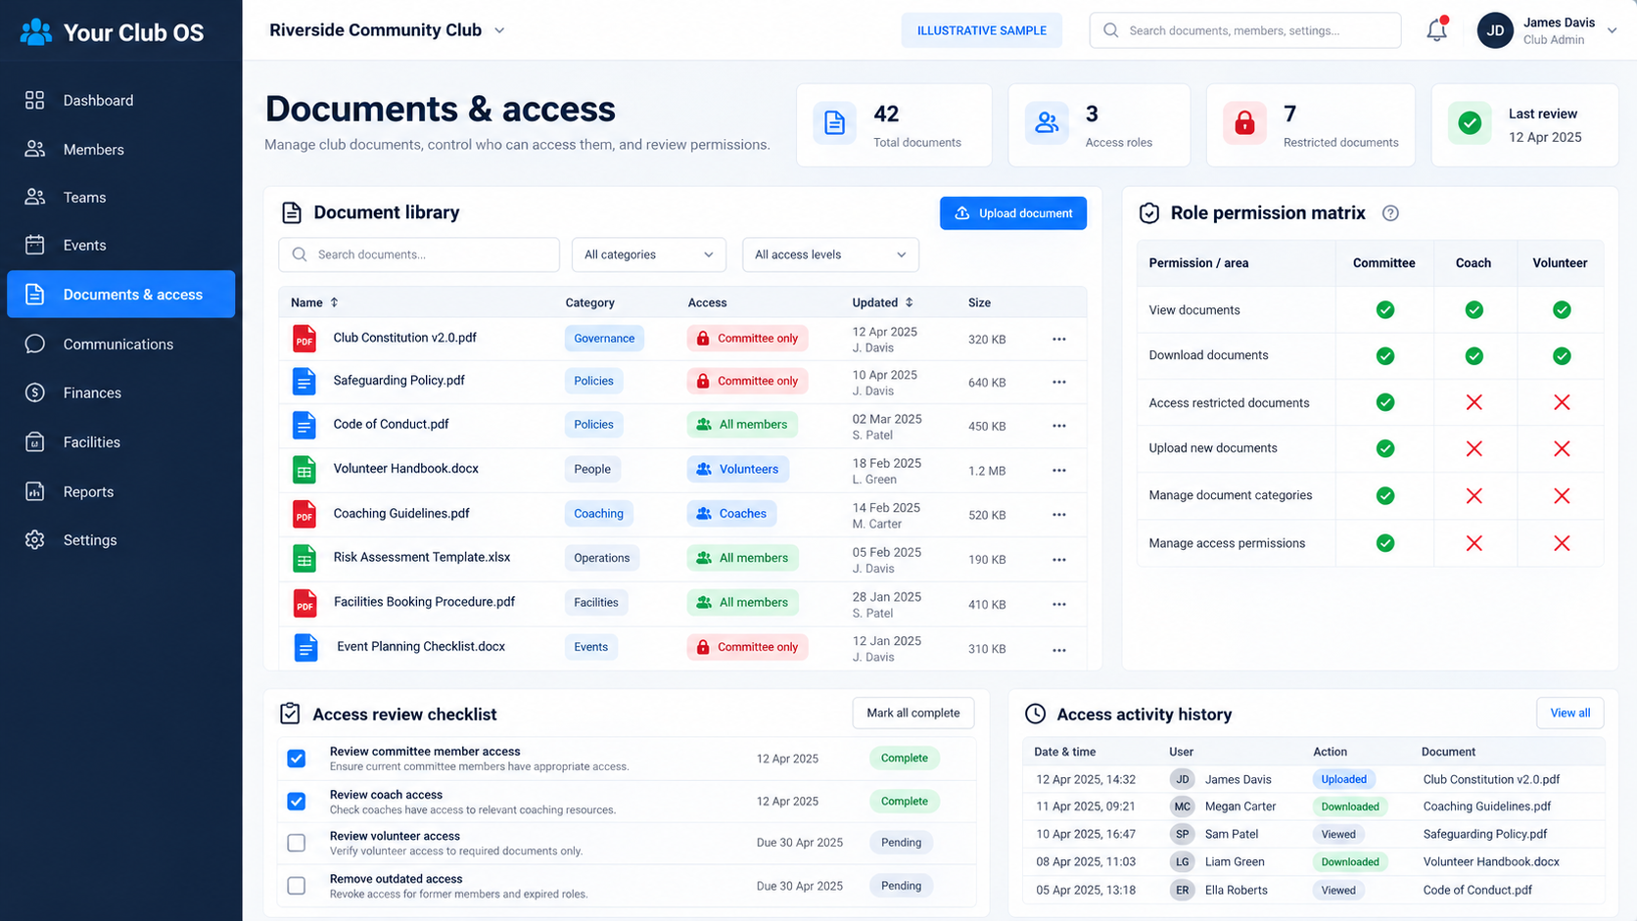Click the Volunteers access tag
Image resolution: width=1637 pixels, height=921 pixels.
coord(737,470)
